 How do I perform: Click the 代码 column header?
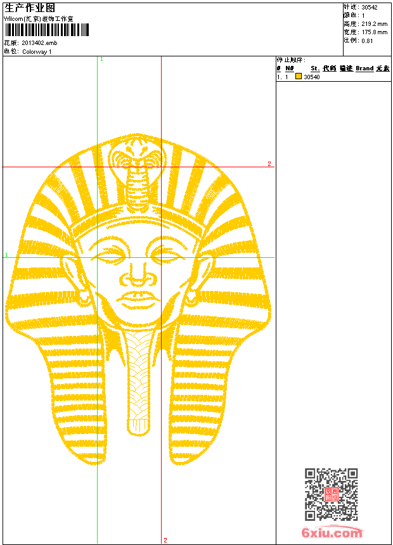[x=330, y=68]
